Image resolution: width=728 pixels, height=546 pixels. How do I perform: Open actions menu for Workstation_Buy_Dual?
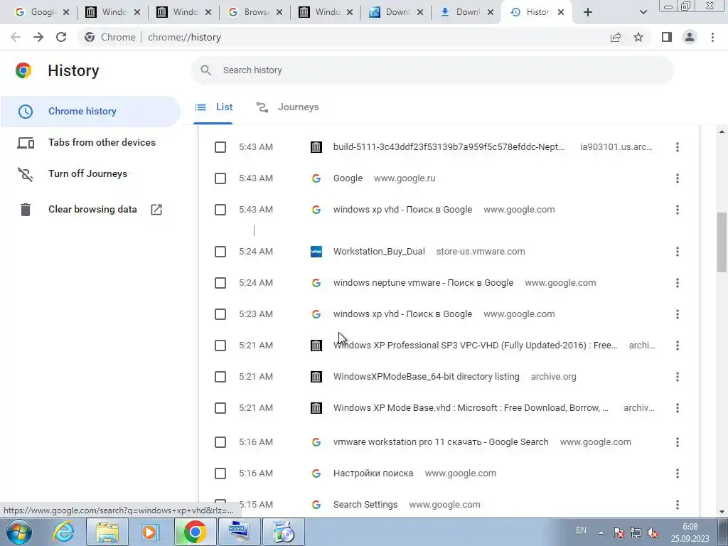pyautogui.click(x=678, y=252)
